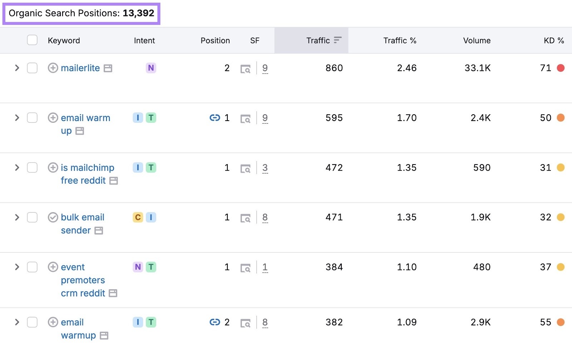
Task: Click the plus icon next to "mailerlite"
Action: 53,68
